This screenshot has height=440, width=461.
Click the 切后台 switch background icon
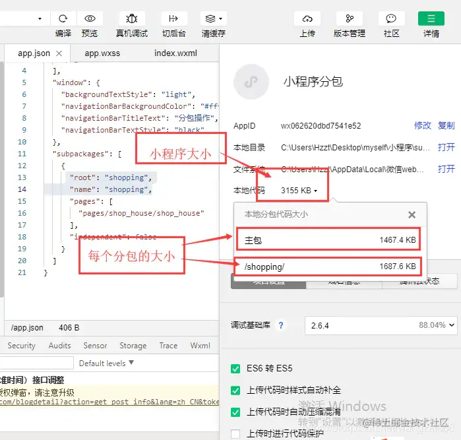click(x=173, y=18)
